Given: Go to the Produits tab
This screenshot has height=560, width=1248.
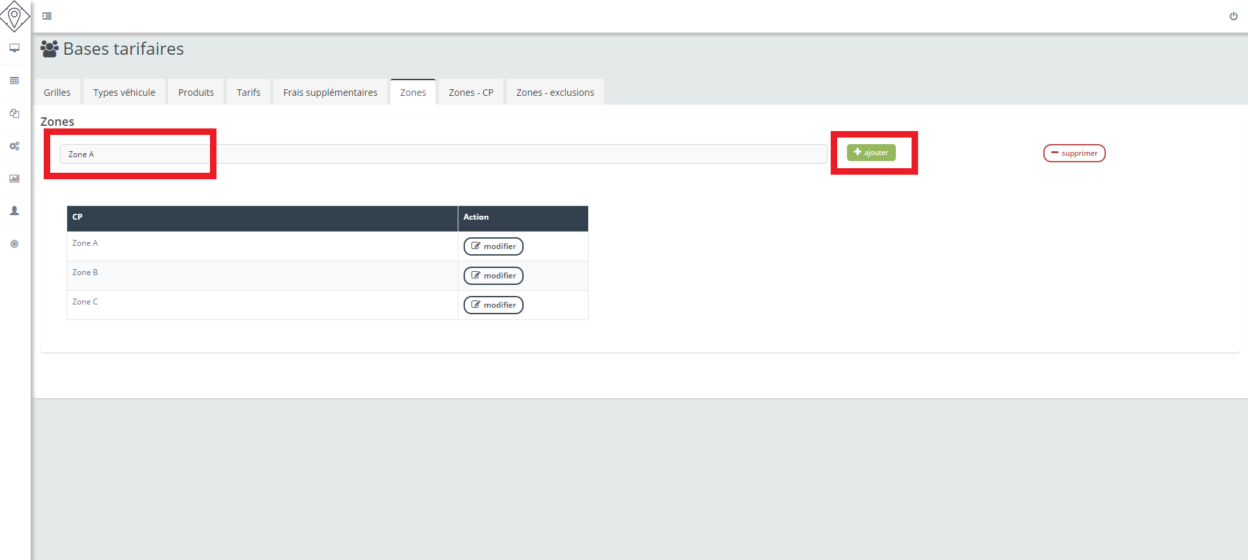Looking at the screenshot, I should coord(196,93).
